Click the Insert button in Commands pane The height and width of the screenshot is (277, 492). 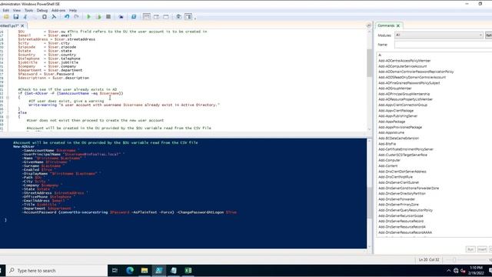(x=482, y=249)
